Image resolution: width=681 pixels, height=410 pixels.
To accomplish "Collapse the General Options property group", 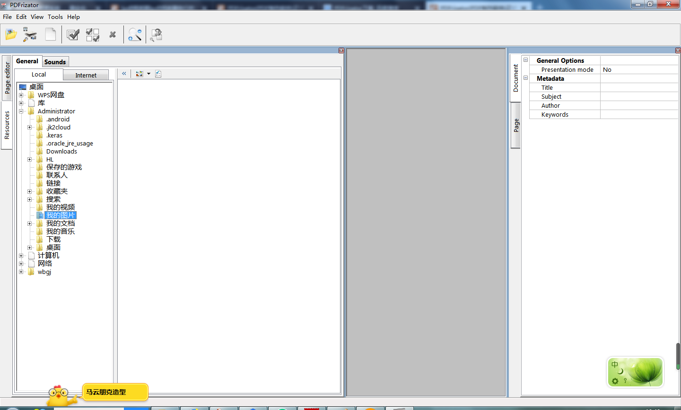I will [x=525, y=60].
